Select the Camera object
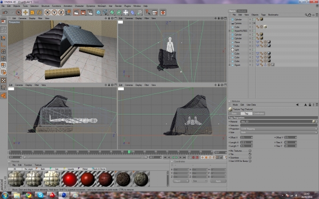The height and width of the screenshot is (199, 319). 238,23
